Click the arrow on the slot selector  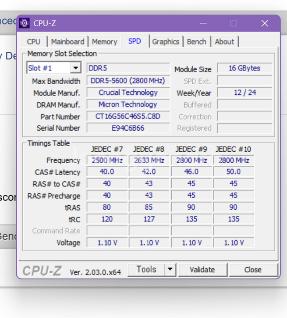coord(75,68)
